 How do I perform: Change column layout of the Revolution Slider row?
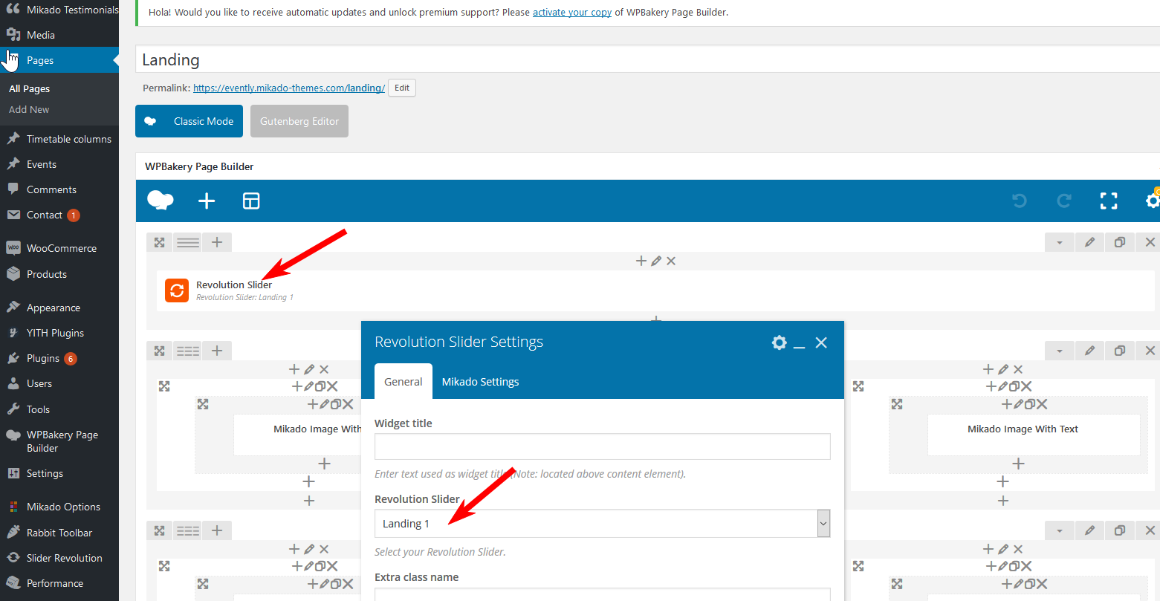188,242
